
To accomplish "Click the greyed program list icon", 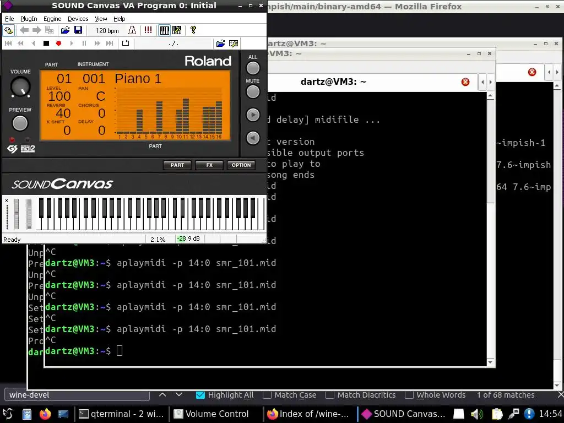I will [49, 31].
